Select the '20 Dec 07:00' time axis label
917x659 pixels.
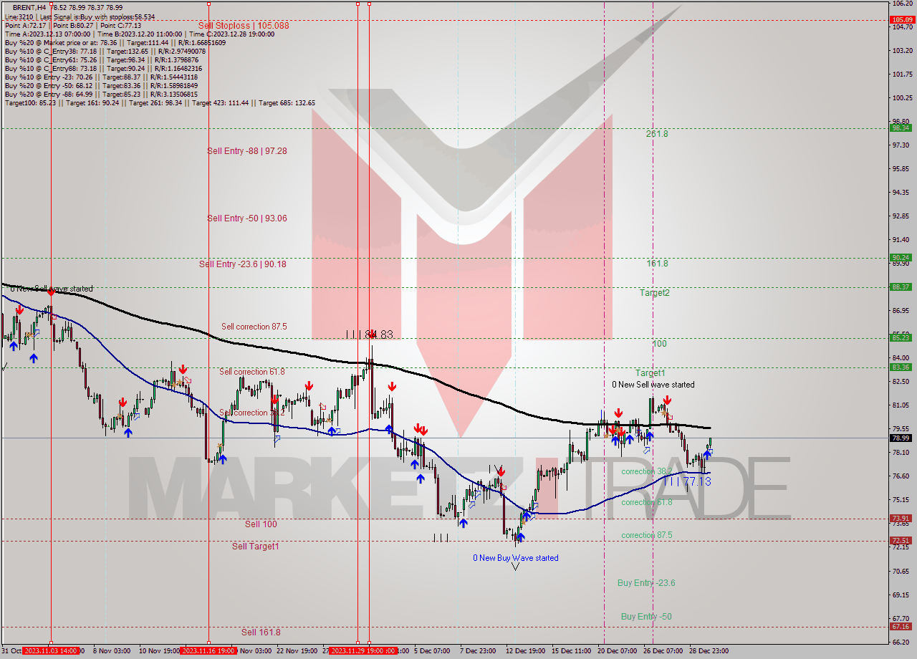tap(617, 651)
